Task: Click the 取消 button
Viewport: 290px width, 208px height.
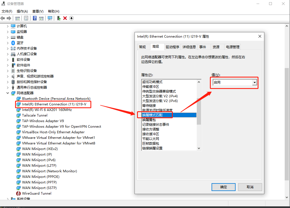Action: pyautogui.click(x=250, y=187)
